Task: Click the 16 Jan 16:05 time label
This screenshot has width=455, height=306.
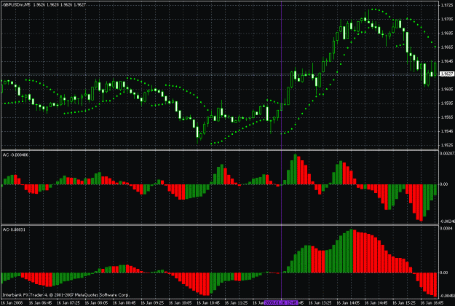Action: 432,303
